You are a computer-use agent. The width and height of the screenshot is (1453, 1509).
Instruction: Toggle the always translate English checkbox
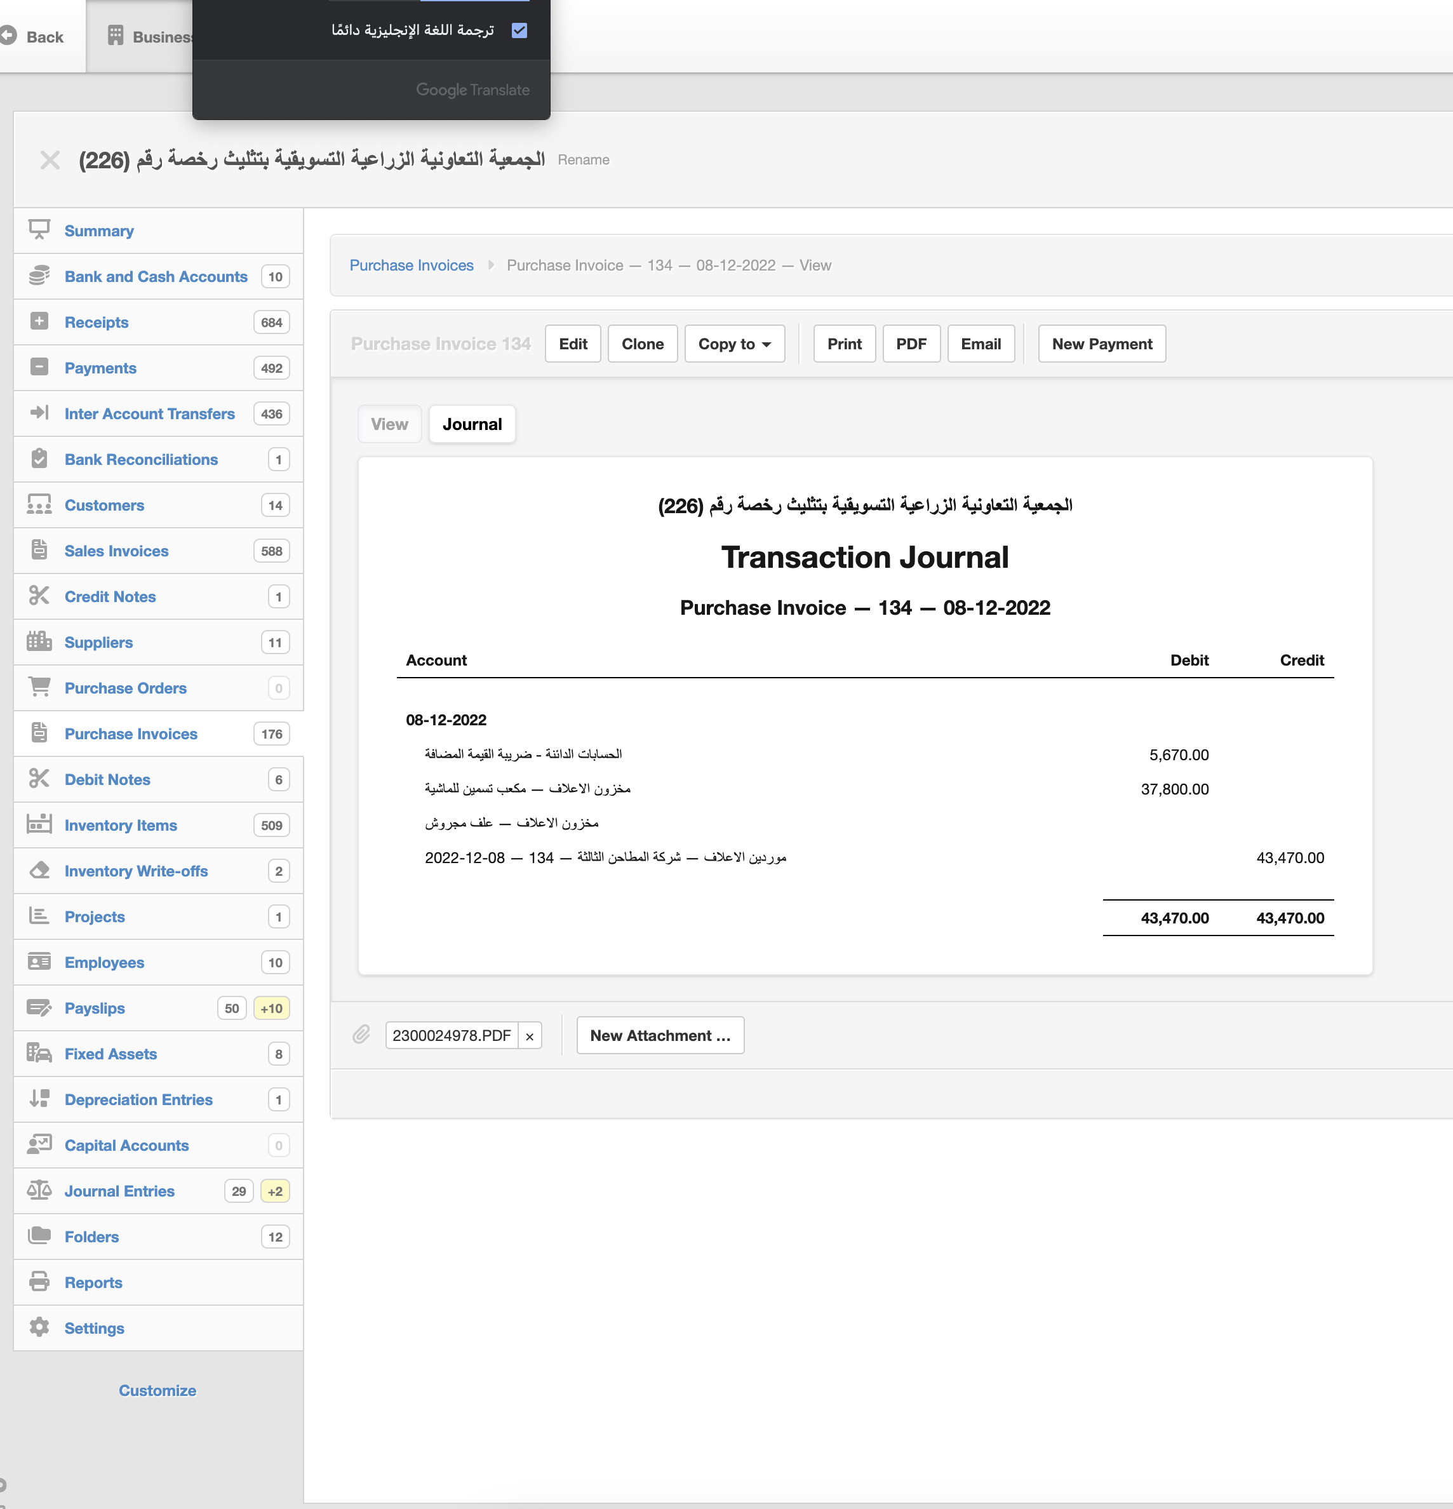(x=519, y=30)
